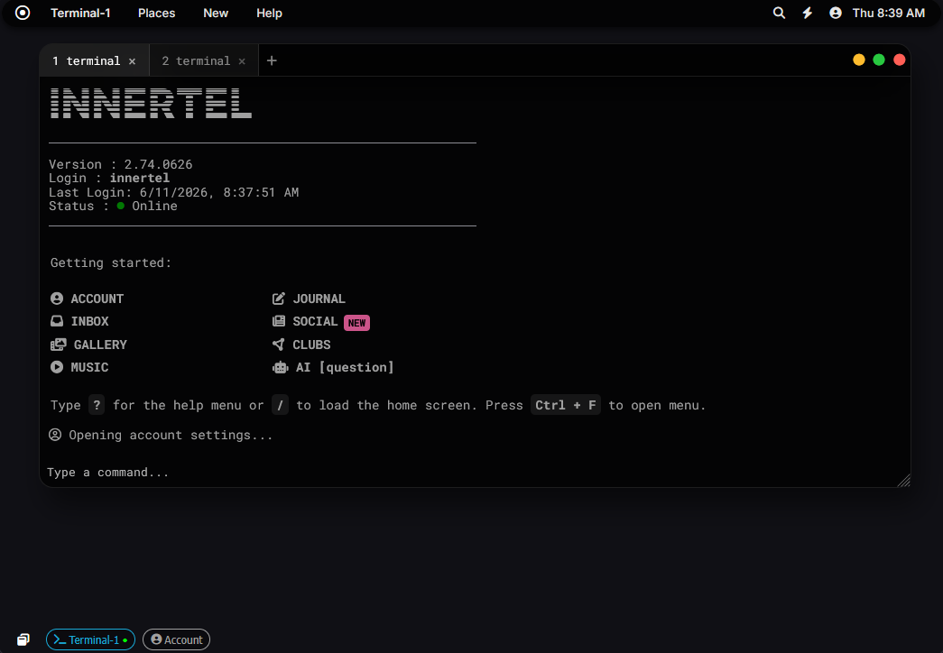Select the ACCOUNT menu entry label
943x653 pixels.
pos(97,299)
